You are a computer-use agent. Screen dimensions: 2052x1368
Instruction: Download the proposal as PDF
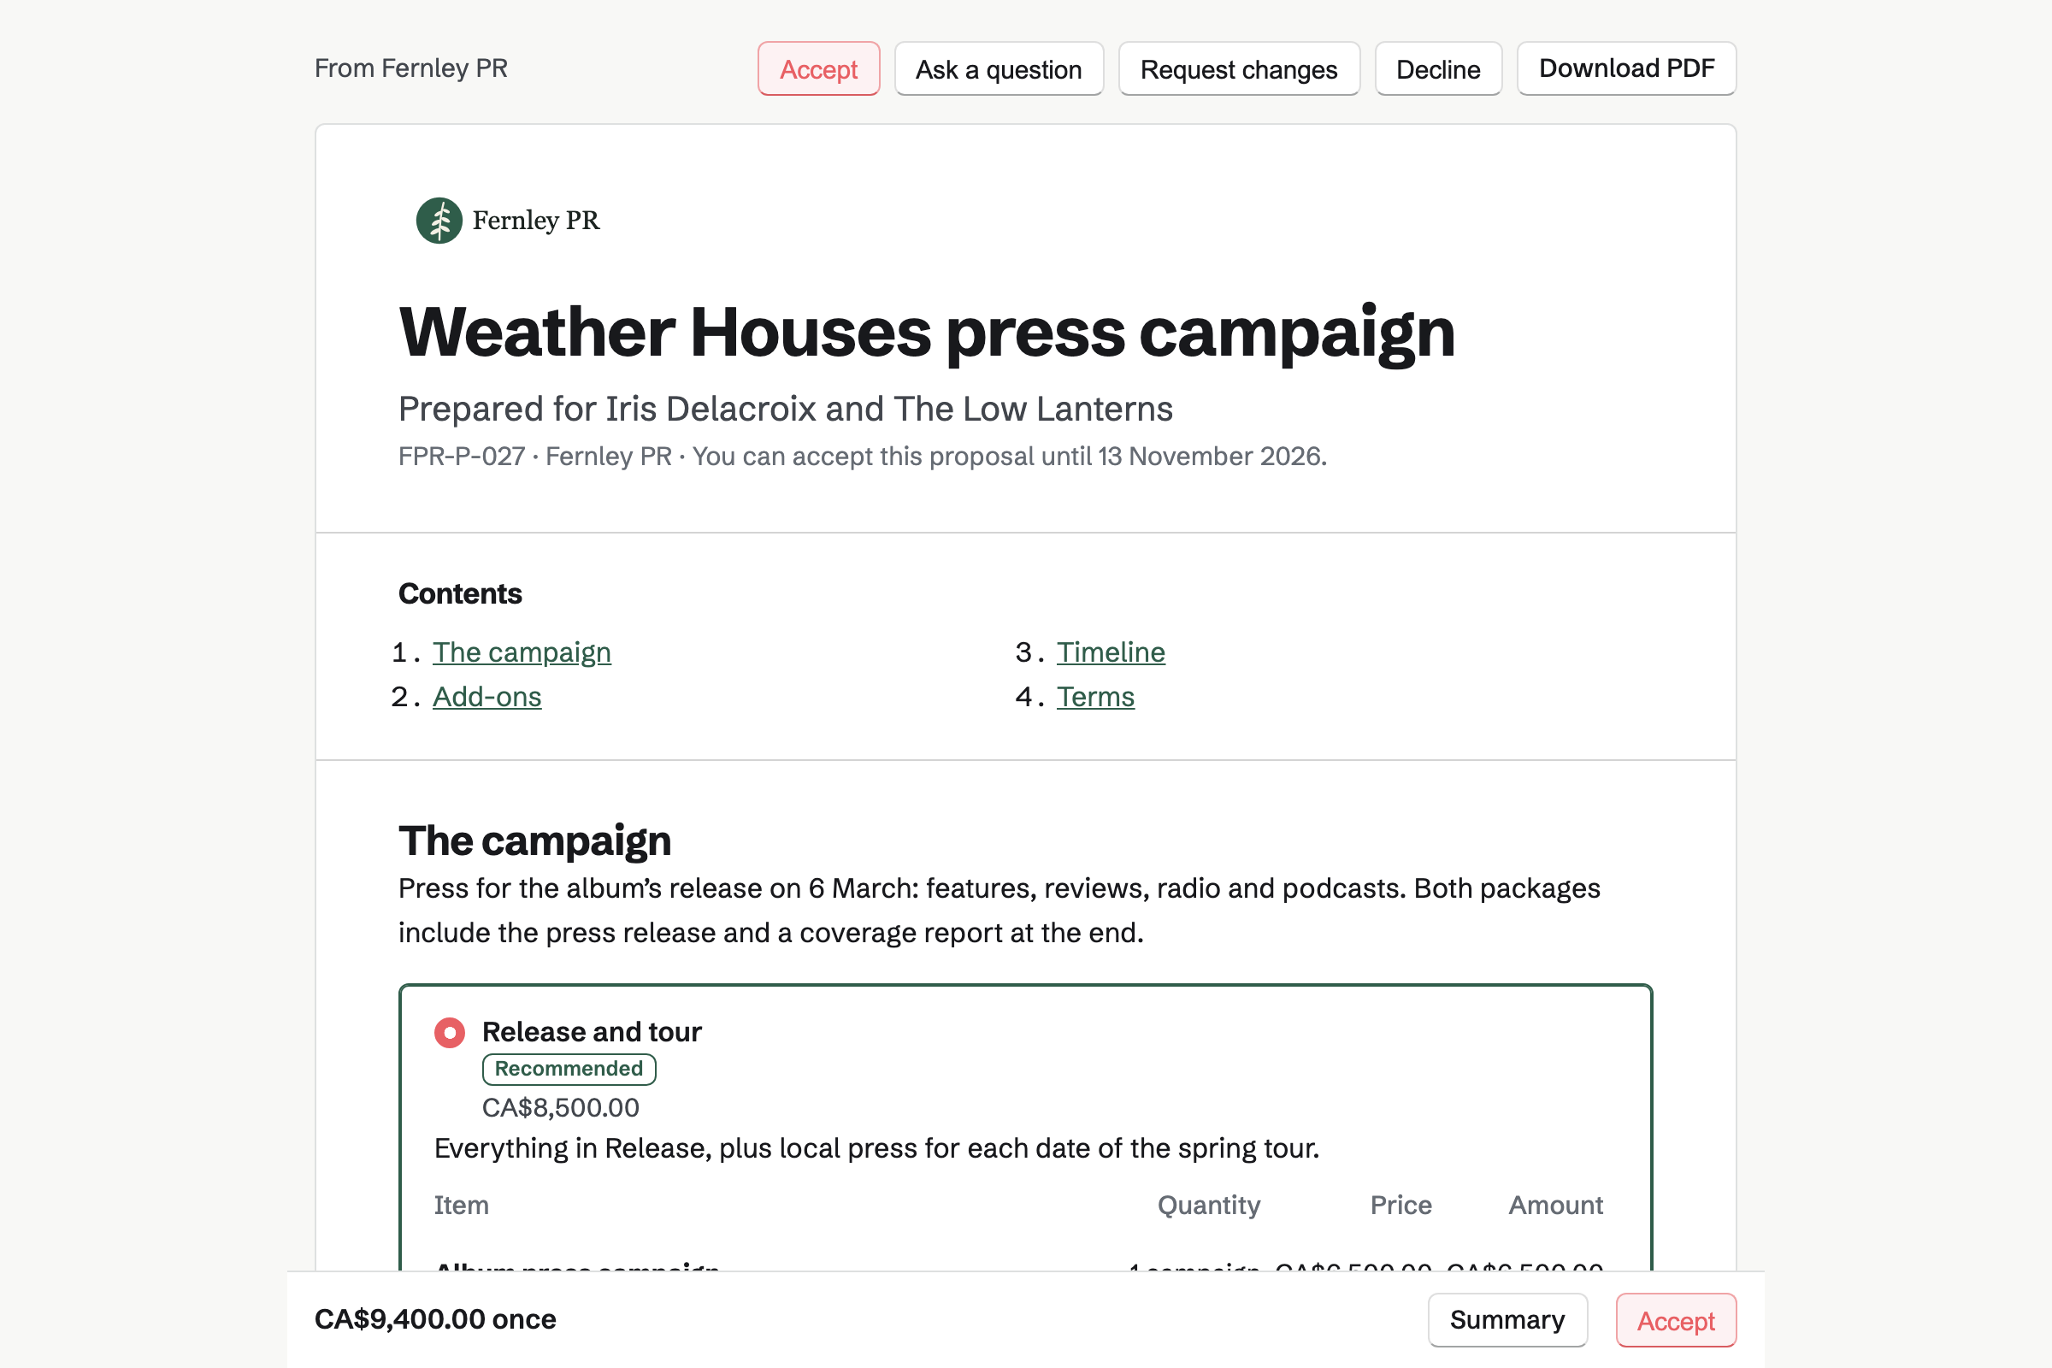tap(1626, 68)
